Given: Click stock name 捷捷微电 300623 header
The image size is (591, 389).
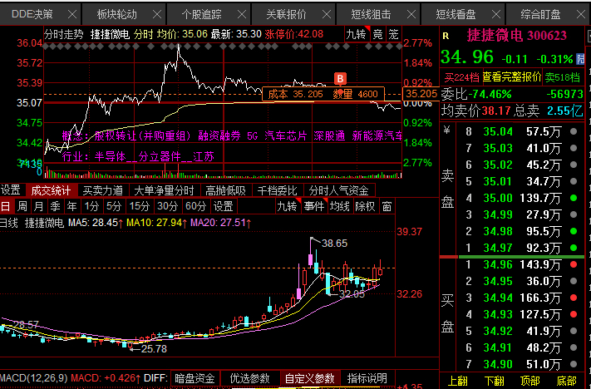Looking at the screenshot, I should pyautogui.click(x=516, y=36).
